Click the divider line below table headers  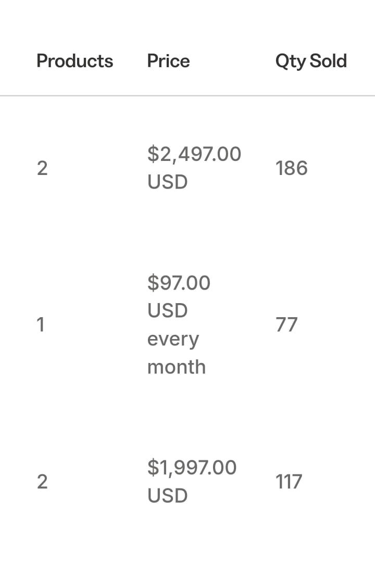[187, 96]
